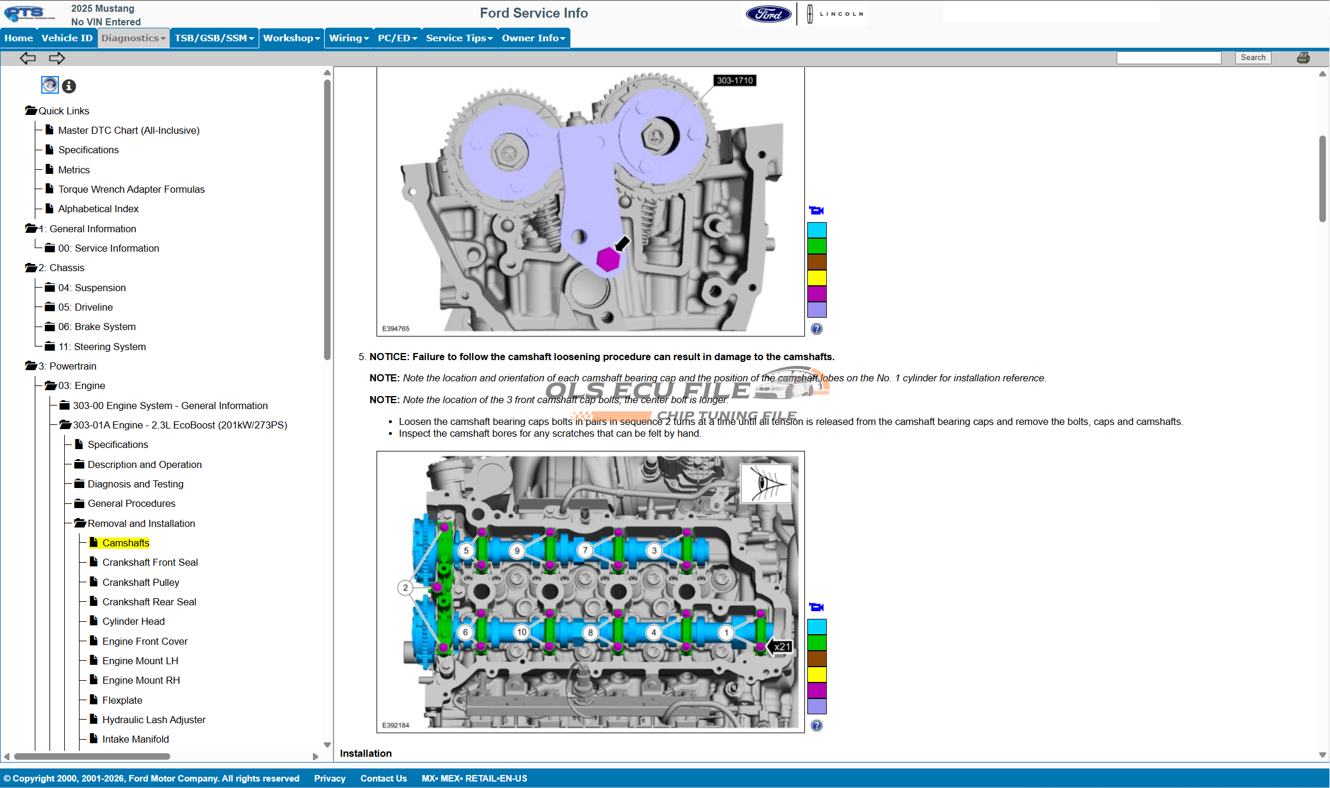Screen dimensions: 1330x788
Task: Open the Workshop dropdown menu
Action: [291, 38]
